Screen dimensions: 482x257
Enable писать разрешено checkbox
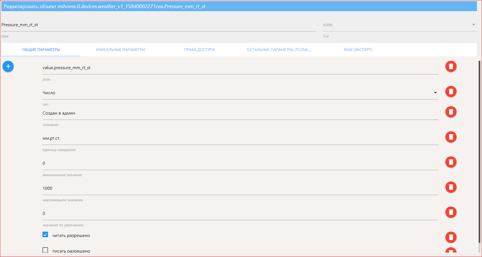click(45, 250)
